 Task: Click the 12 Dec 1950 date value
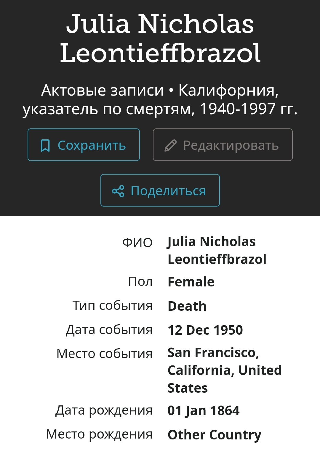tap(205, 330)
